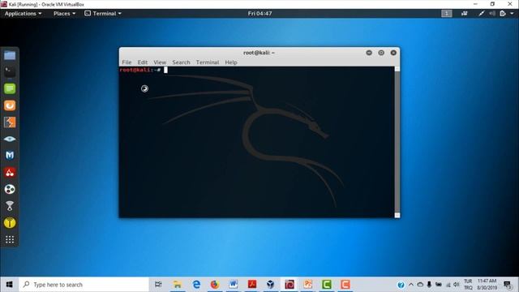Image resolution: width=519 pixels, height=292 pixels.
Task: Click the Windows search box
Action: point(84,285)
